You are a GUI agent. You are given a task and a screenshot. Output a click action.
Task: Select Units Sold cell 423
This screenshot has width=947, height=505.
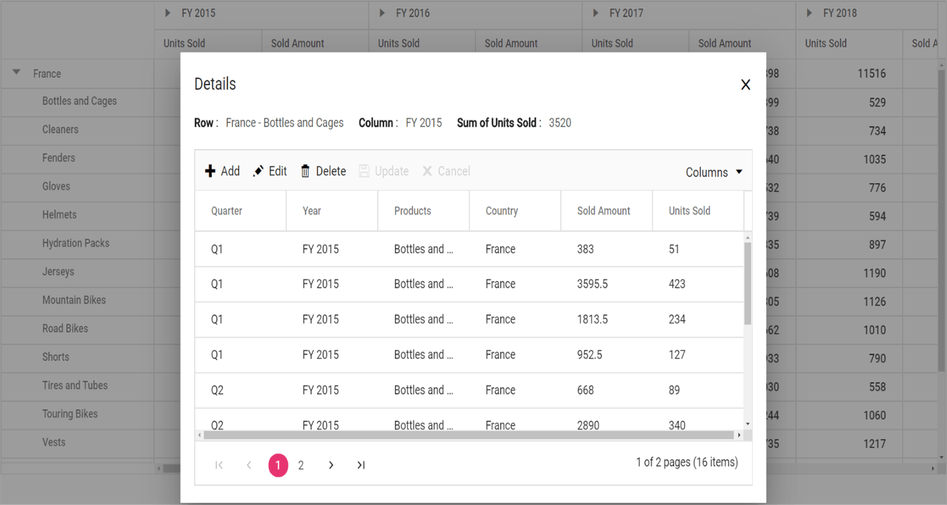point(698,284)
